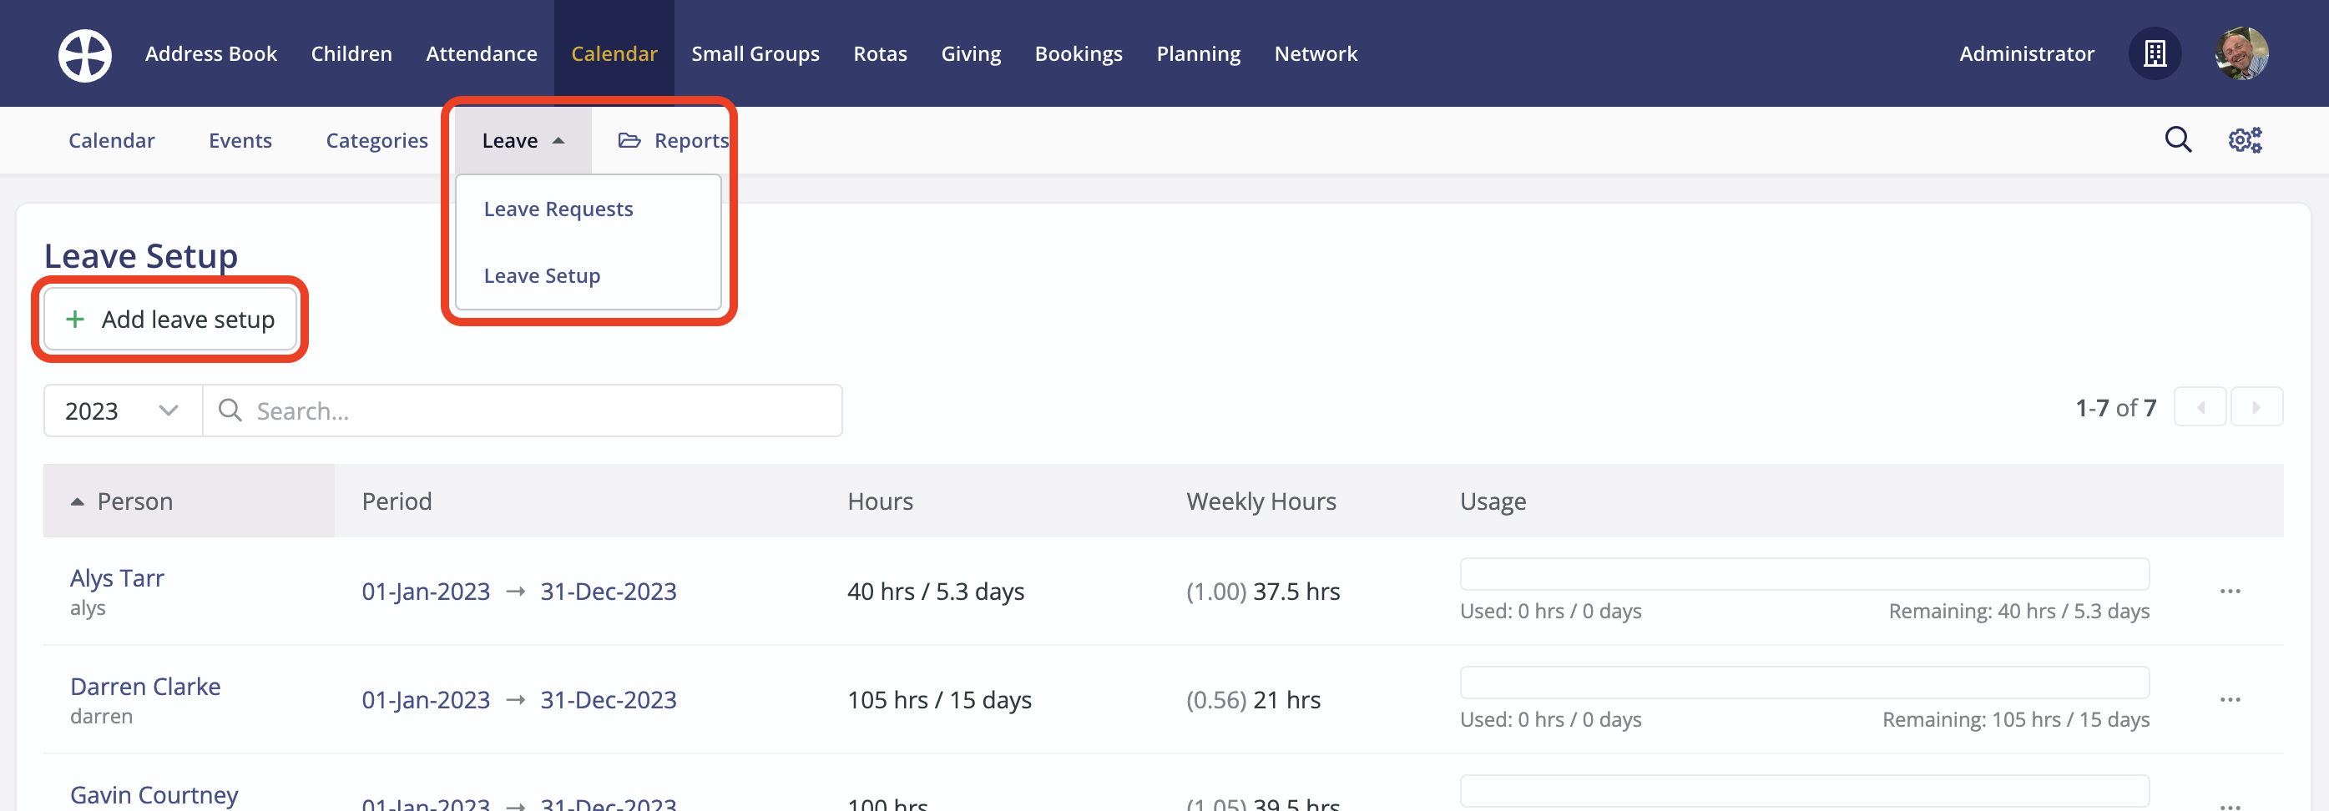Click the search magnifier icon in subnav
Viewport: 2329px width, 811px height.
(x=2178, y=140)
